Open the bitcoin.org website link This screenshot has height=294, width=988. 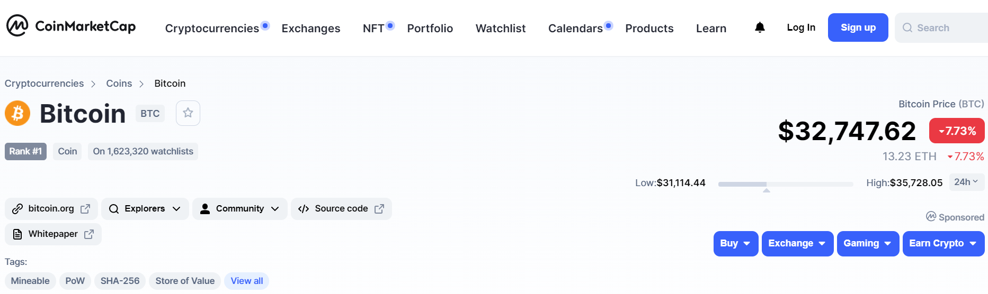point(51,209)
